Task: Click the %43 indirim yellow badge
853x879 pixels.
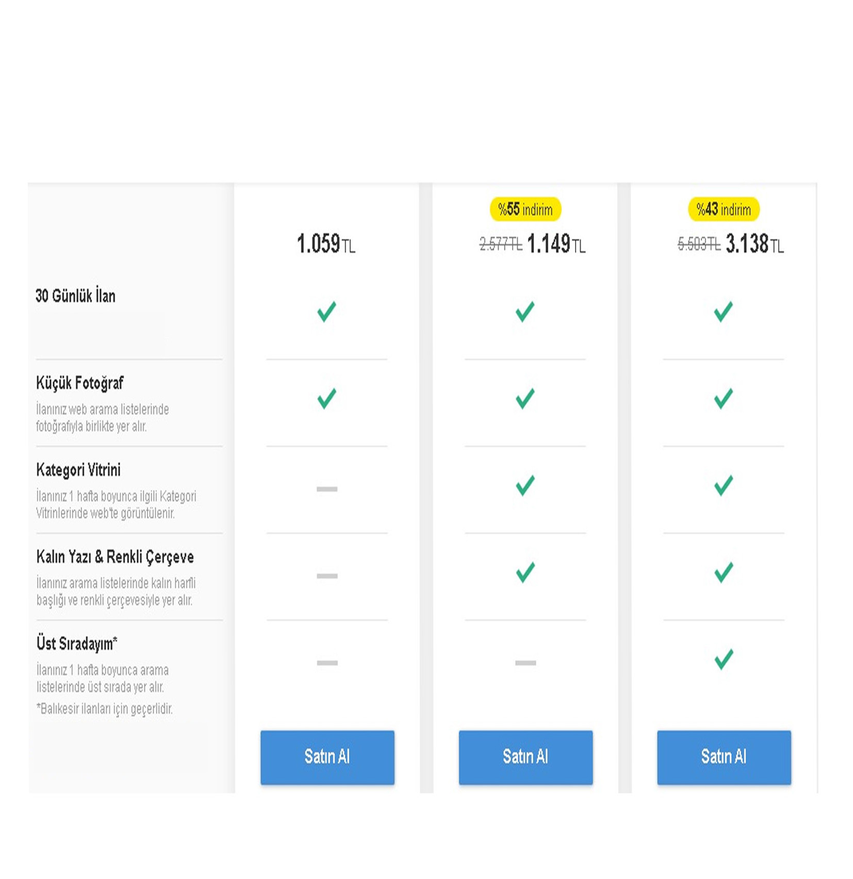Action: [x=723, y=209]
